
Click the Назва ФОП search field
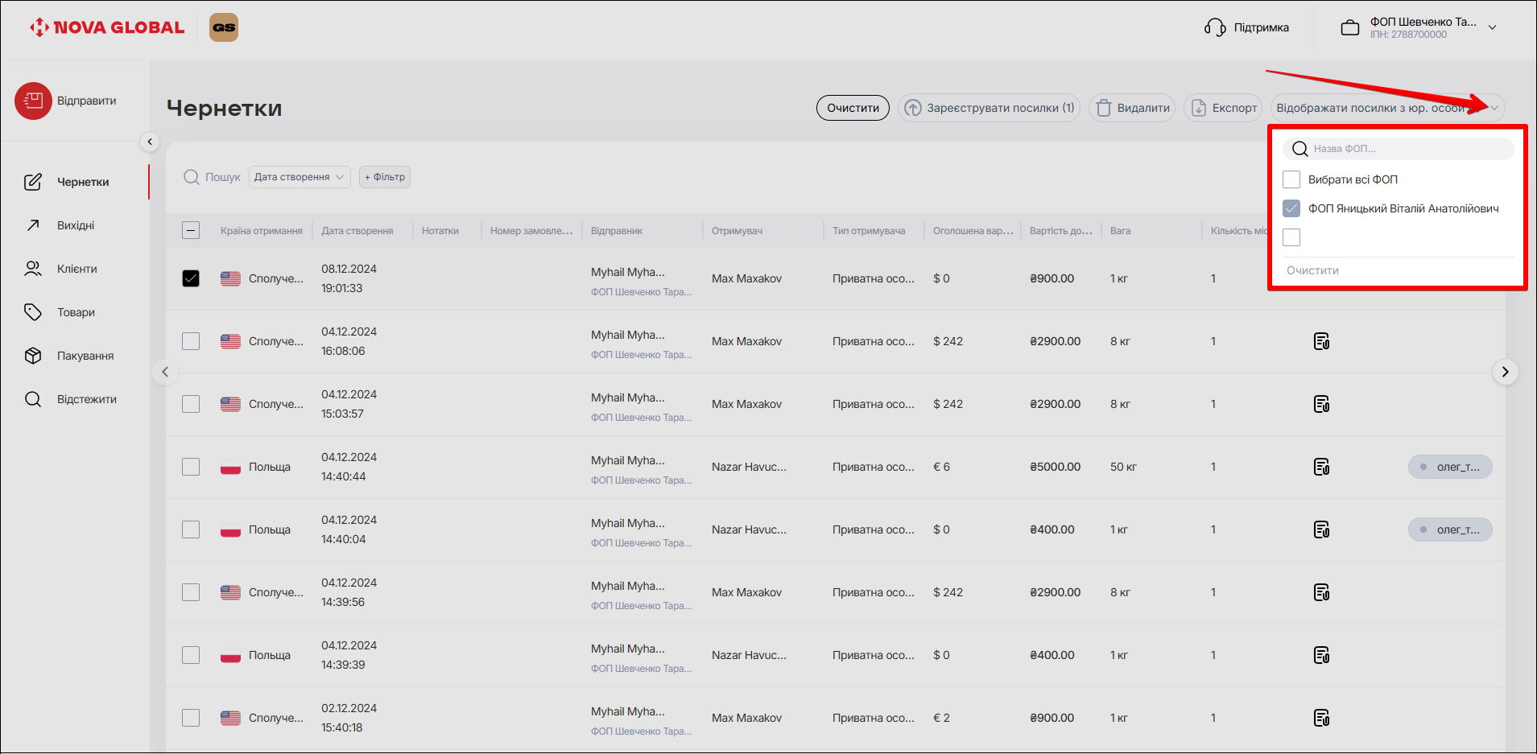[x=1409, y=149]
